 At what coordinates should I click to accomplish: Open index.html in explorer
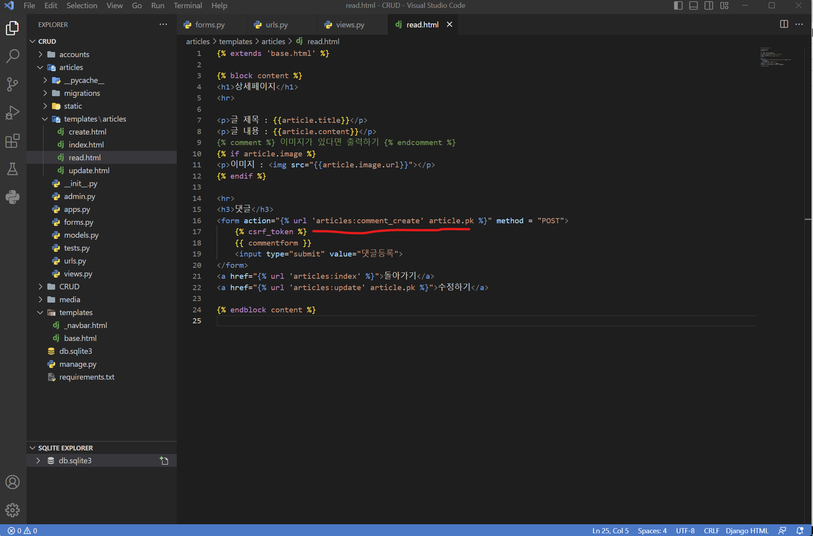[86, 145]
